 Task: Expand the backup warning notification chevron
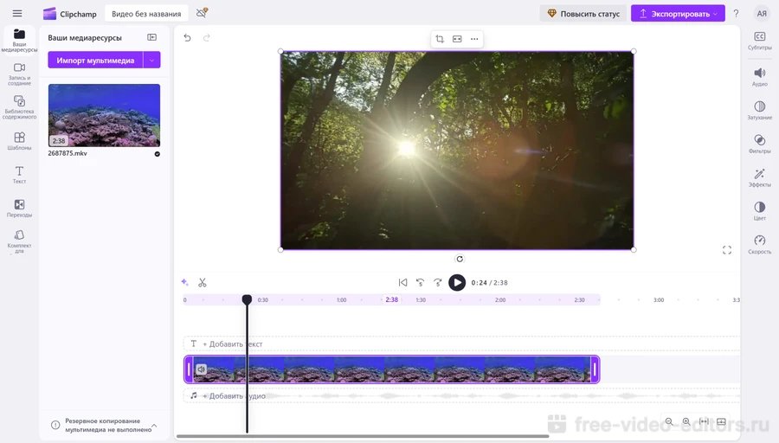click(x=154, y=425)
